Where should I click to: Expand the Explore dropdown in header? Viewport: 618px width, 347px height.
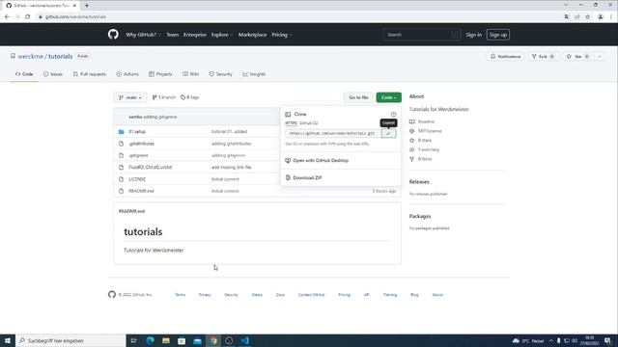click(222, 35)
